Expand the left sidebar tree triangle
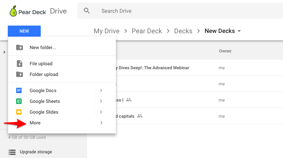The height and width of the screenshot is (158, 283). [4, 52]
